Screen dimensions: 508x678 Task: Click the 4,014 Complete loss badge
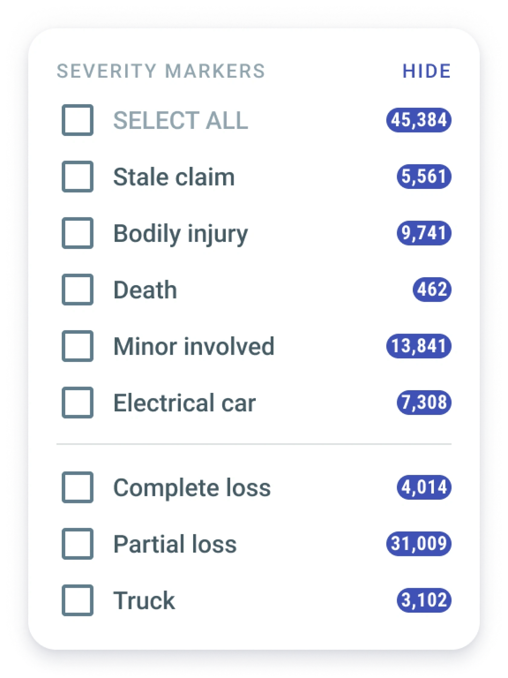click(x=424, y=487)
